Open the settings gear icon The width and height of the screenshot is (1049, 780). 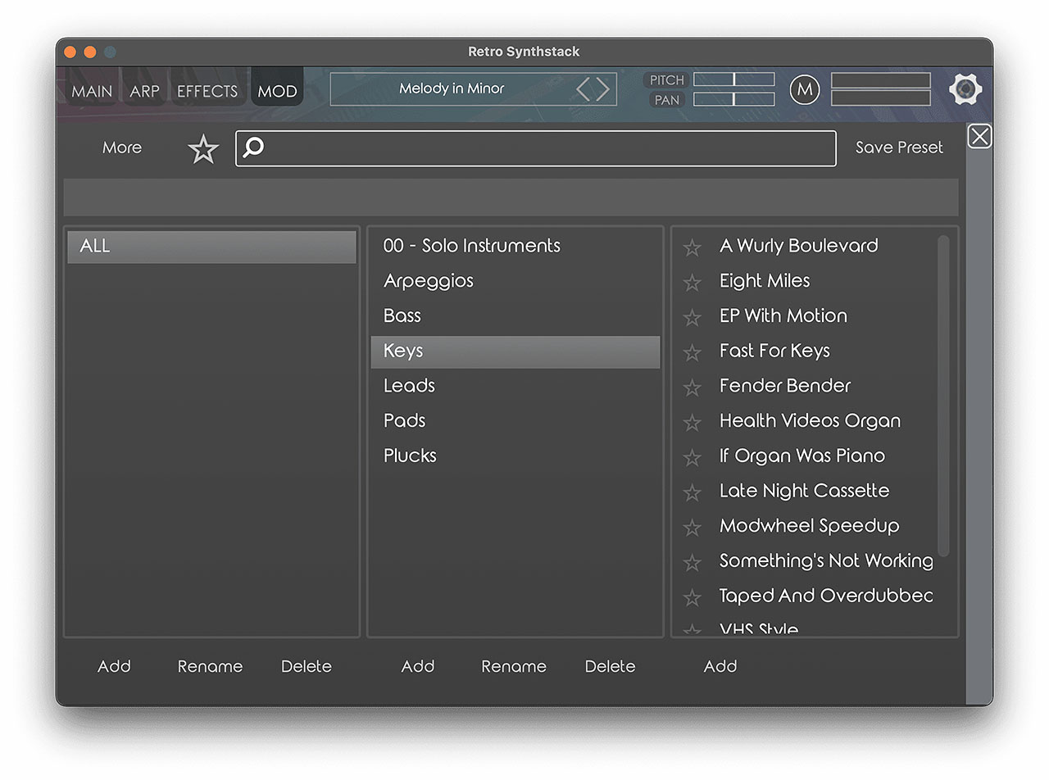(965, 89)
